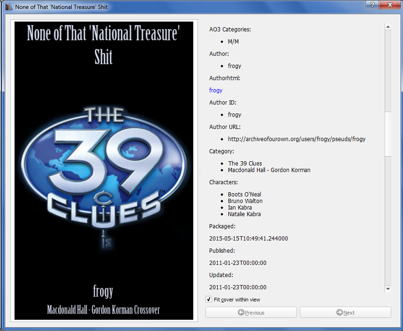The image size is (403, 331).
Task: Click the 'Author URL:' label
Action: click(x=225, y=127)
